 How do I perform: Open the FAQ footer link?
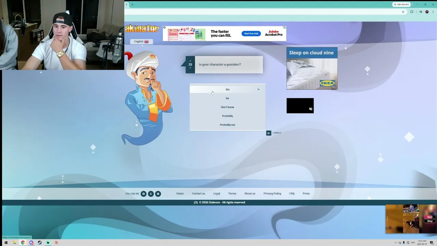[x=292, y=194]
